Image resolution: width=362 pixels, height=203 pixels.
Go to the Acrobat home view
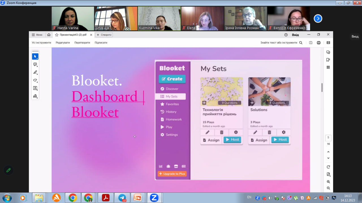coord(49,35)
